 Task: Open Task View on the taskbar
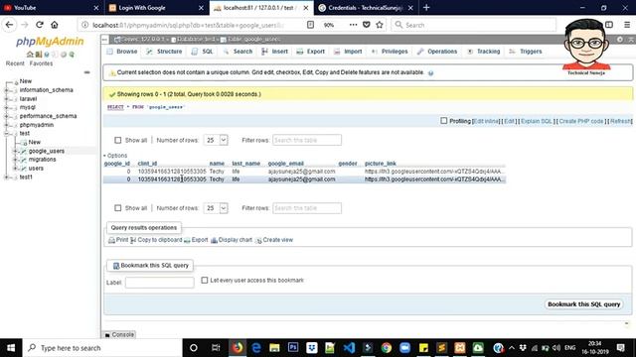(x=216, y=348)
